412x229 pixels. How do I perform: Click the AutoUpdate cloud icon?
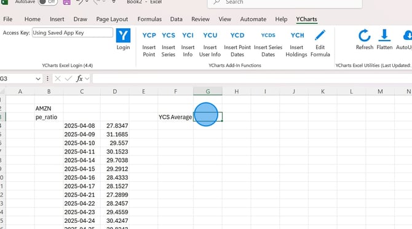pyautogui.click(x=407, y=35)
